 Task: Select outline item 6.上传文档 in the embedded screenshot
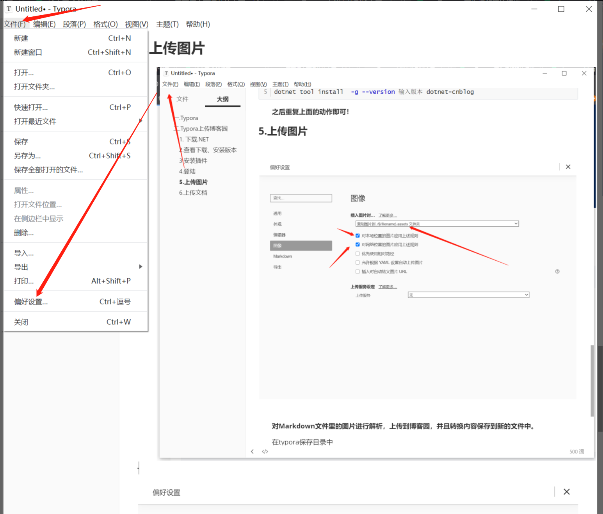[x=193, y=192]
